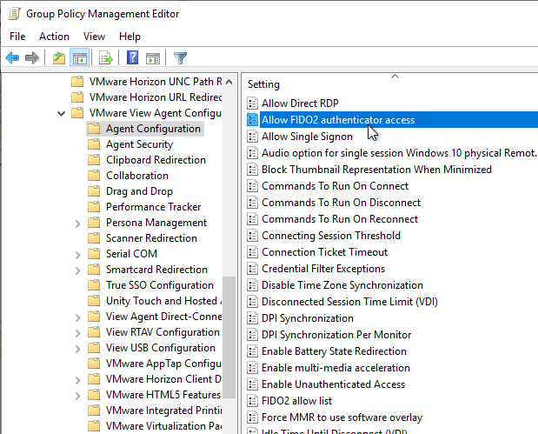Image resolution: width=538 pixels, height=434 pixels.
Task: Expand the View Agent Direct-Connection node
Action: click(78, 317)
